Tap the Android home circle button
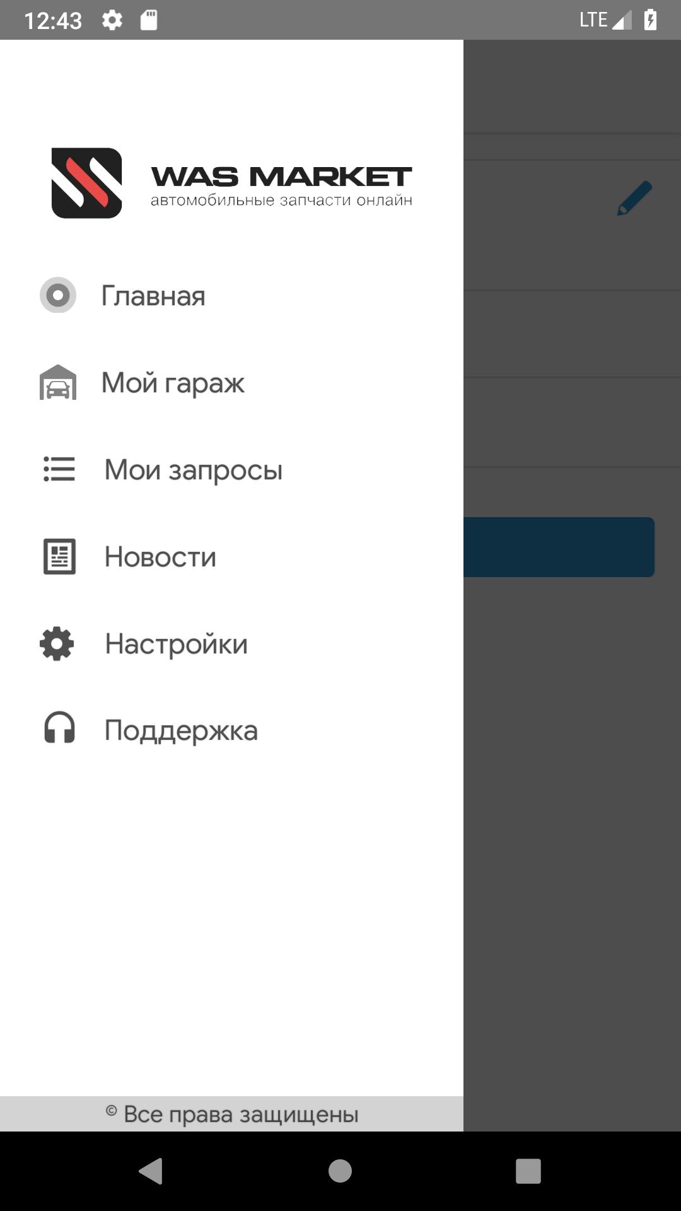The height and width of the screenshot is (1211, 681). pyautogui.click(x=340, y=1171)
